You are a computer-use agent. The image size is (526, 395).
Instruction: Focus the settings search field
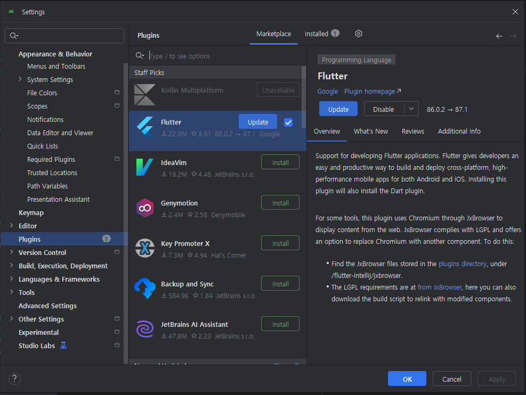point(64,36)
